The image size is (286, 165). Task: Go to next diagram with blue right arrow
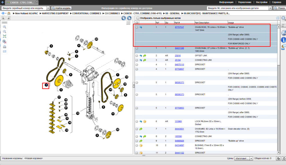pos(129,18)
